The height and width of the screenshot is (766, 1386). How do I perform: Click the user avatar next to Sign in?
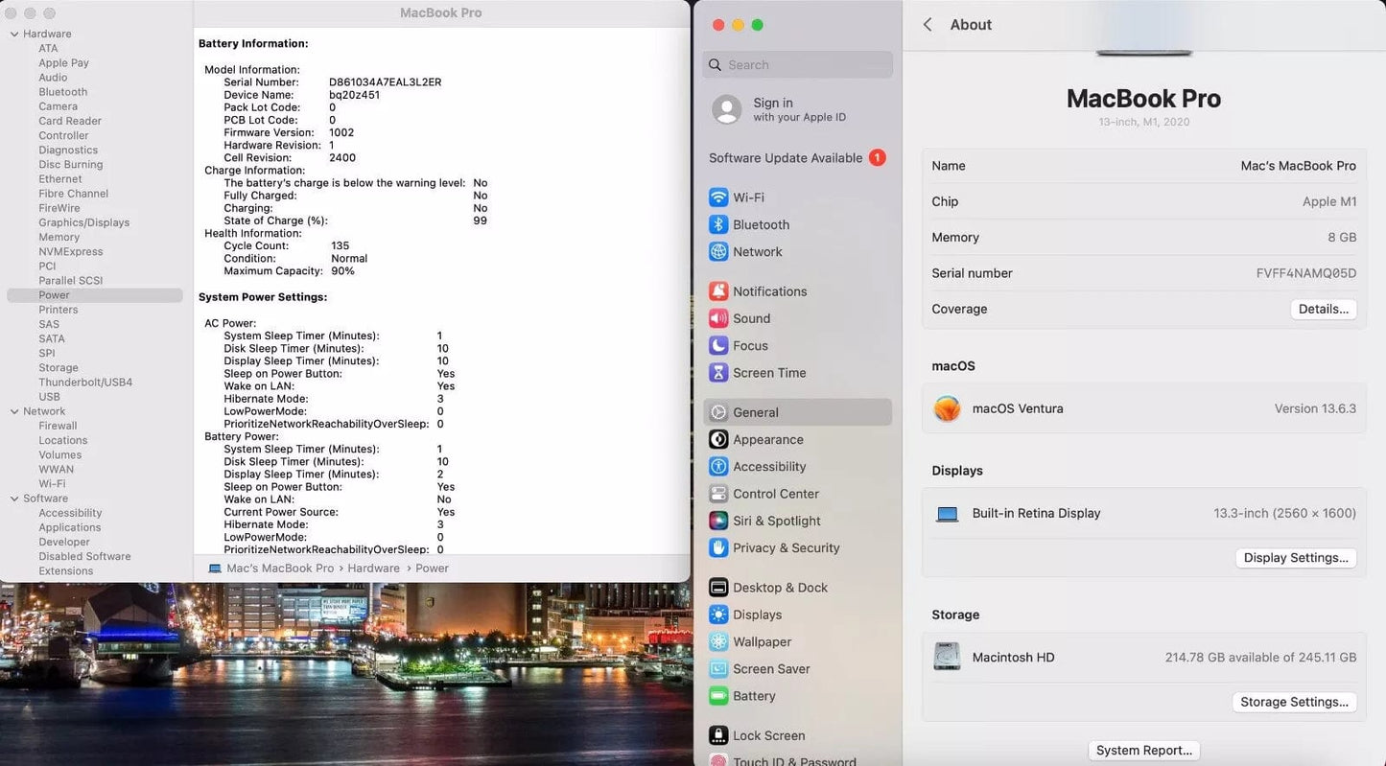pos(727,109)
